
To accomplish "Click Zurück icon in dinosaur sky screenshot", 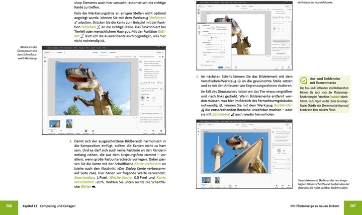I will coord(145,132).
